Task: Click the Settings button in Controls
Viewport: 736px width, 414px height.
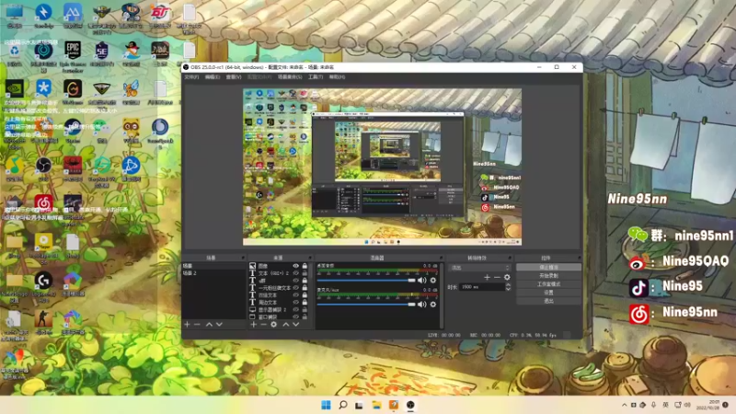Action: pos(548,293)
